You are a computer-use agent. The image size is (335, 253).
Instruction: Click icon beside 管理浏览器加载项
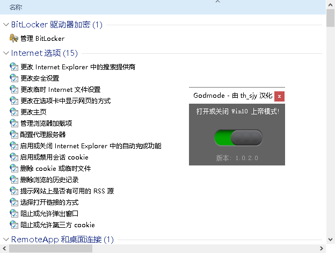coord(14,123)
